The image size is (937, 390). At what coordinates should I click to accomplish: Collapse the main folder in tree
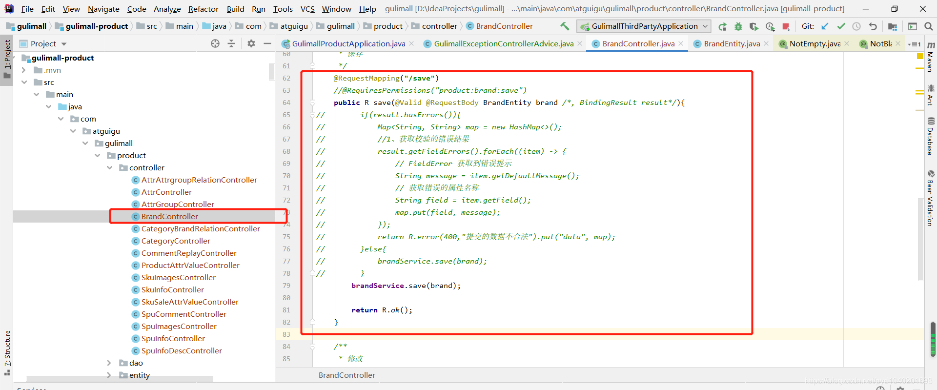click(36, 95)
